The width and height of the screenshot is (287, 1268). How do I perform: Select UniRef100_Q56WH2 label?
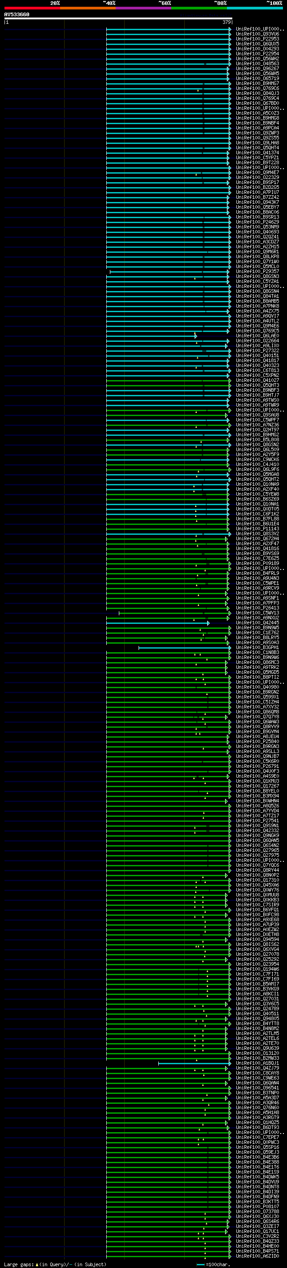[x=257, y=58]
